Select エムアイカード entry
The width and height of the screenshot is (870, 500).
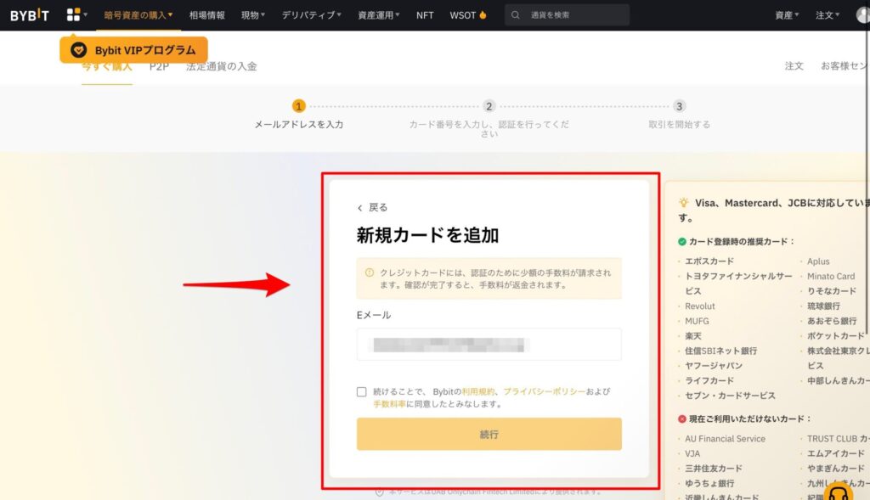point(836,453)
